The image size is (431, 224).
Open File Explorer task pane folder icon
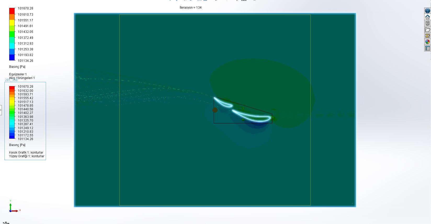(x=427, y=29)
